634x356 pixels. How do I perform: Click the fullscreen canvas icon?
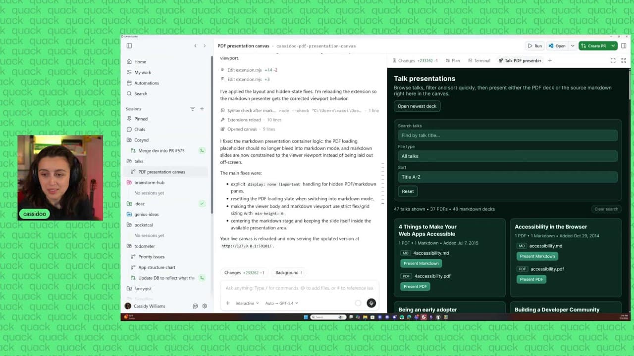click(613, 61)
